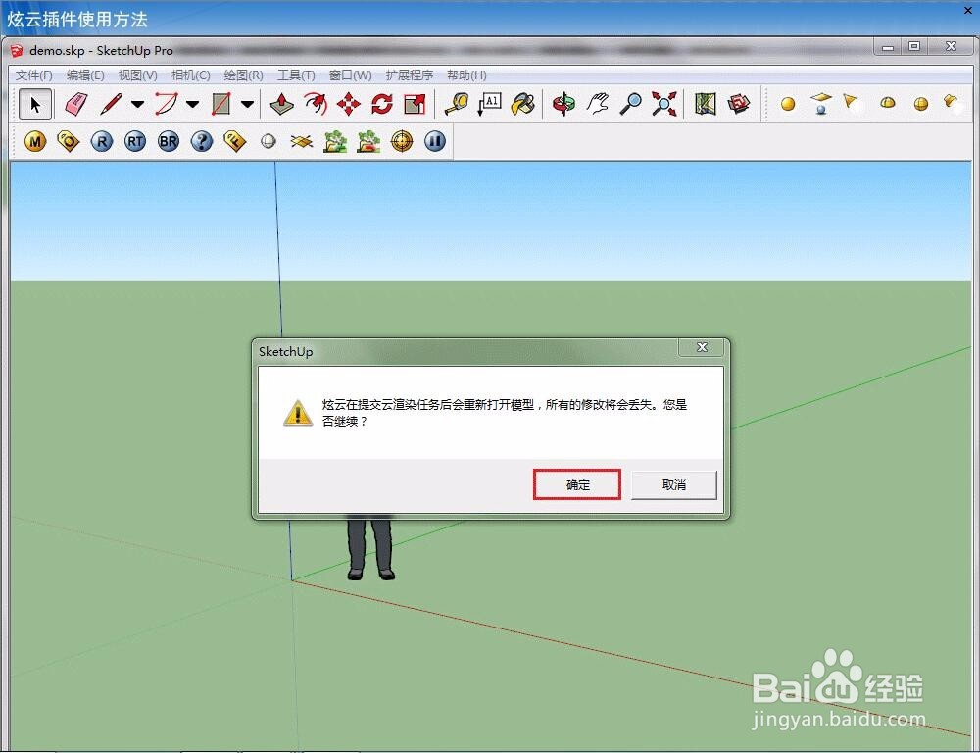Open the Line tool dropdown arrow
The image size is (980, 753).
[x=137, y=105]
